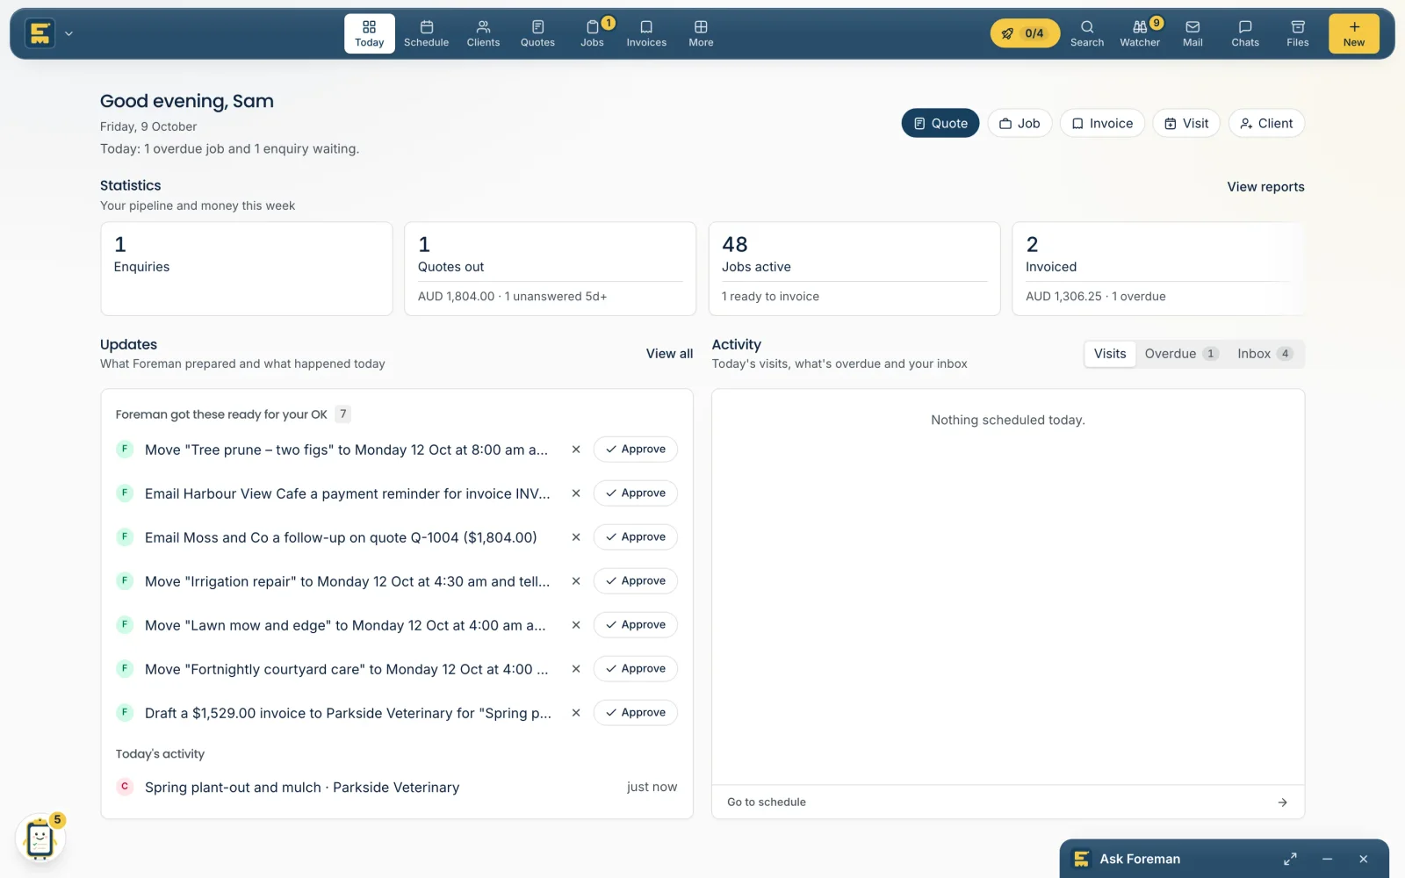Image resolution: width=1405 pixels, height=878 pixels.
Task: Click View all updates link
Action: pyautogui.click(x=669, y=354)
